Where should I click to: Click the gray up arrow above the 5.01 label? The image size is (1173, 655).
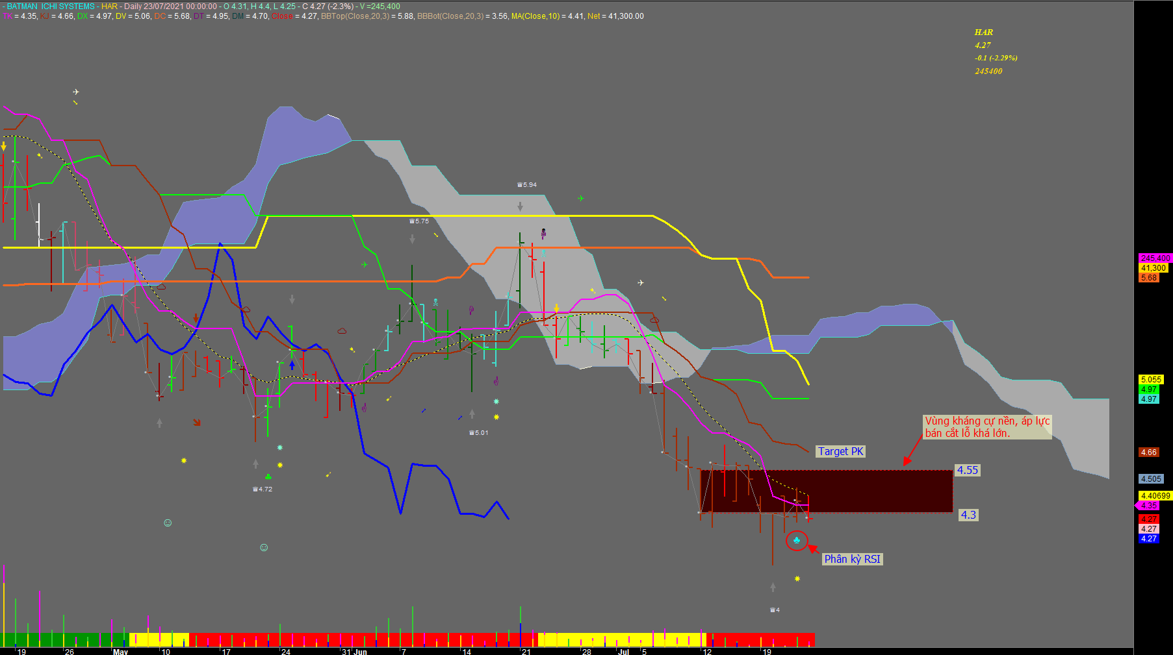(472, 414)
